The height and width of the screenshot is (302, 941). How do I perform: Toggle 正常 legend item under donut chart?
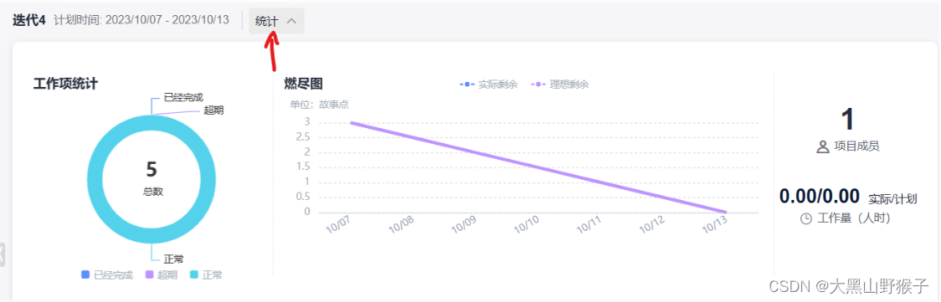206,275
